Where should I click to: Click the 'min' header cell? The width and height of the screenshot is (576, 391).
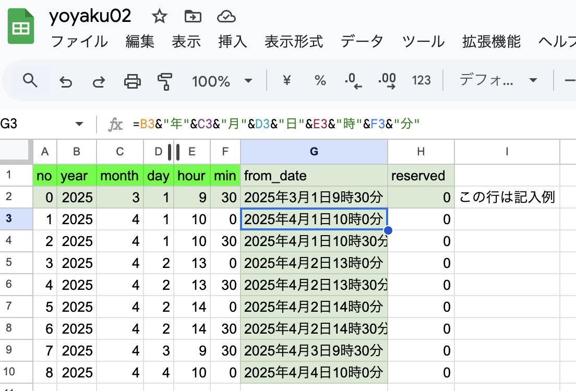[225, 176]
